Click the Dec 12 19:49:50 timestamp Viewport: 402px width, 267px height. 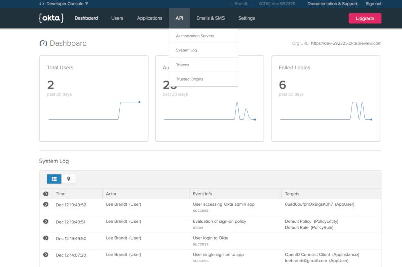point(71,239)
